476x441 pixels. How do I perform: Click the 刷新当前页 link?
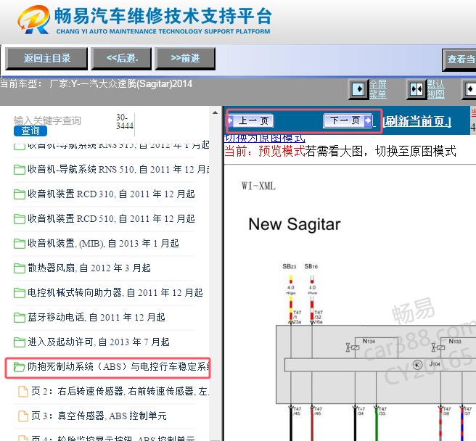417,121
